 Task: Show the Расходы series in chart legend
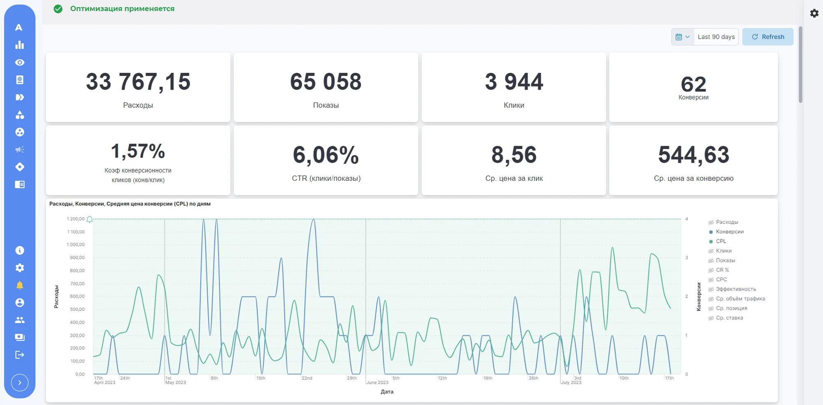723,222
